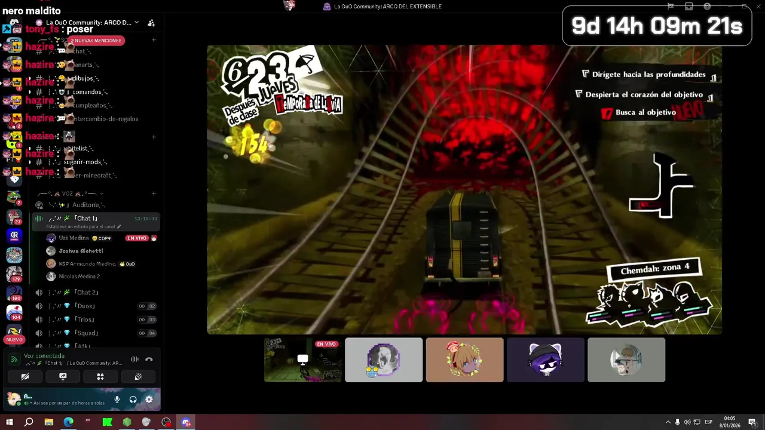Open the help icon in title bar
The width and height of the screenshot is (765, 430).
(707, 7)
